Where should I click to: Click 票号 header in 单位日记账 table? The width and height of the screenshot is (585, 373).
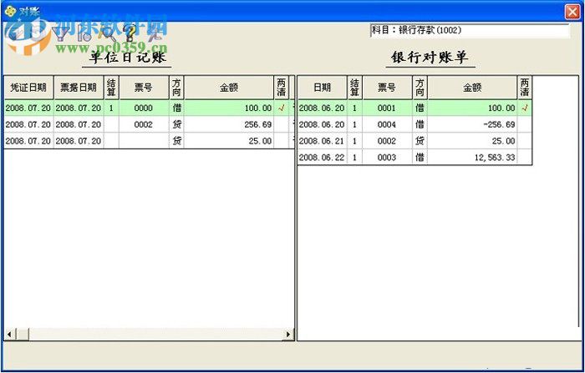click(x=144, y=88)
